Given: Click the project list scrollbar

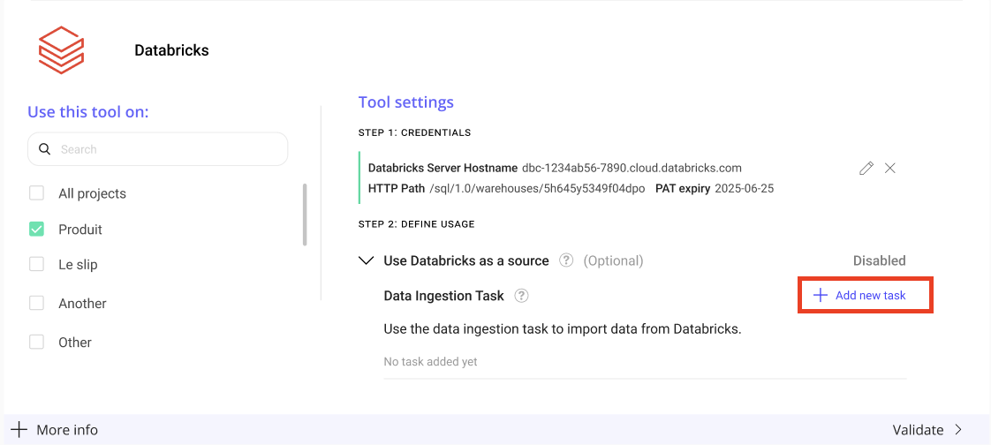Looking at the screenshot, I should click(x=306, y=215).
